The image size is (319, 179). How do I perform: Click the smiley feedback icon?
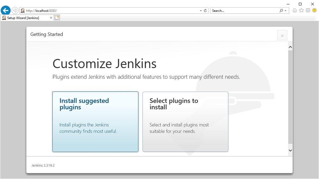point(315,10)
